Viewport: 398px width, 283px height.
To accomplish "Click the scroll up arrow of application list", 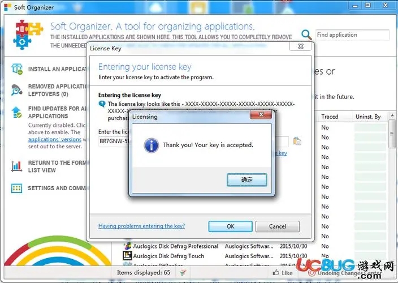I will coord(392,115).
